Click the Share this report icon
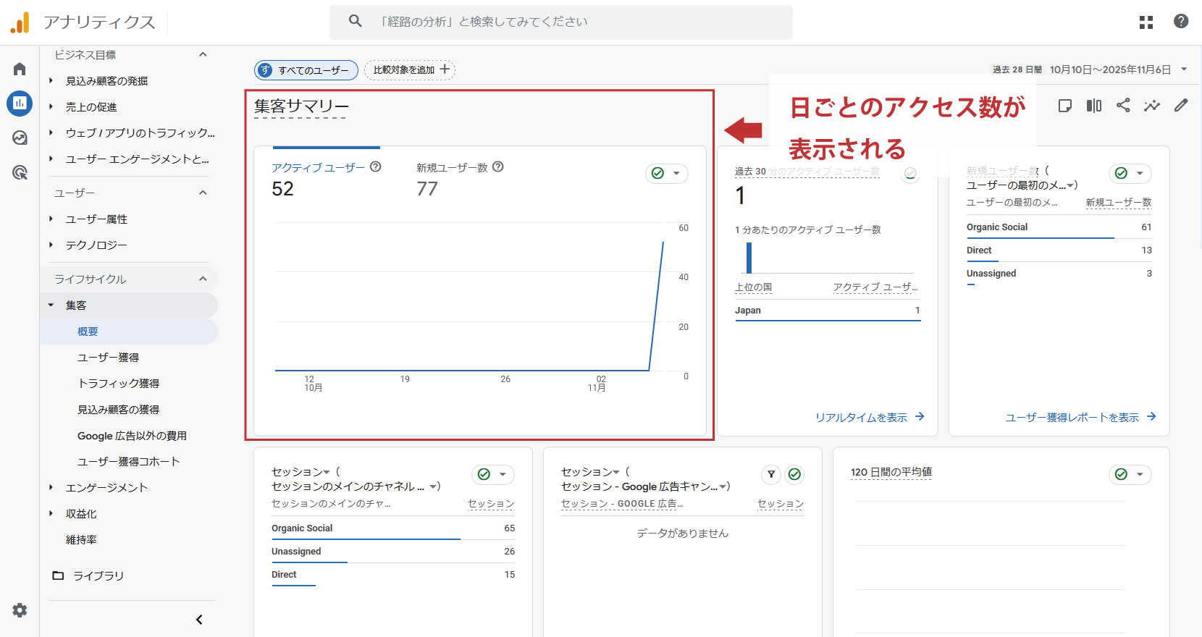This screenshot has width=1202, height=637. 1123,106
